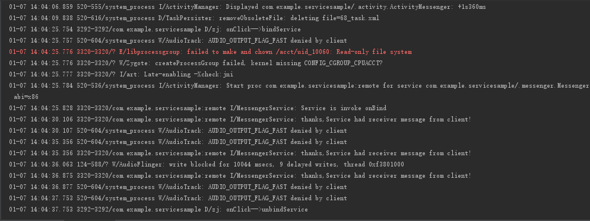Select the 14:04:35.356 AudioTrack denied warning
Image resolution: width=590 pixels, height=221 pixels.
178,142
